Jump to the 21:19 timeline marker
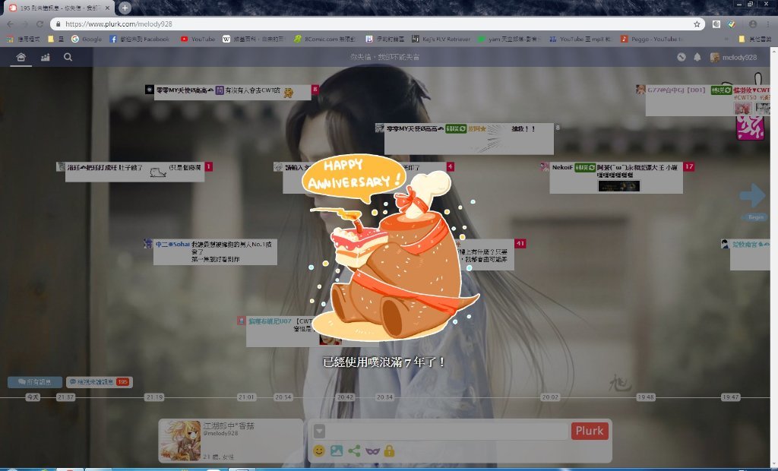 [x=154, y=397]
